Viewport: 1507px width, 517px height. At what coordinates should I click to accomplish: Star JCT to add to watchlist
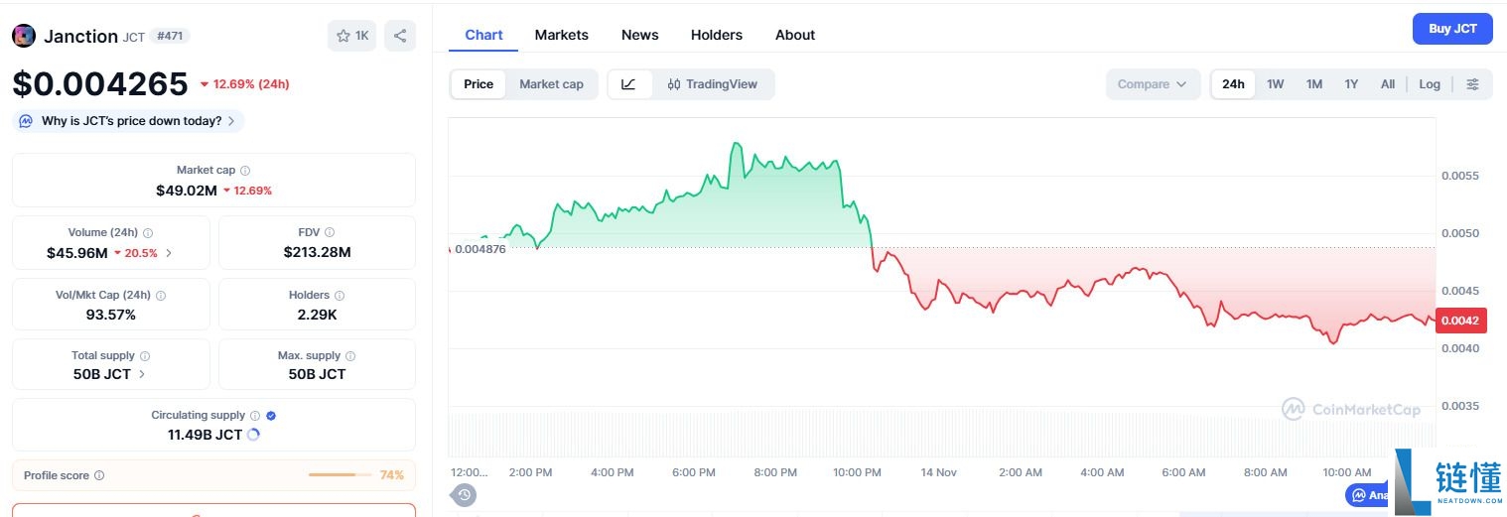click(352, 36)
